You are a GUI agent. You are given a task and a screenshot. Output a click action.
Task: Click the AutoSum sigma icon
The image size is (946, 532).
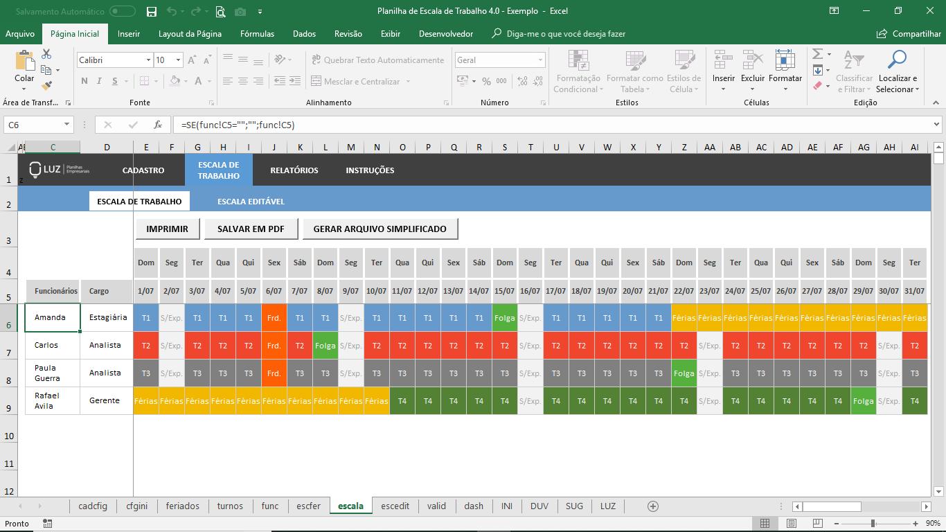coord(817,54)
